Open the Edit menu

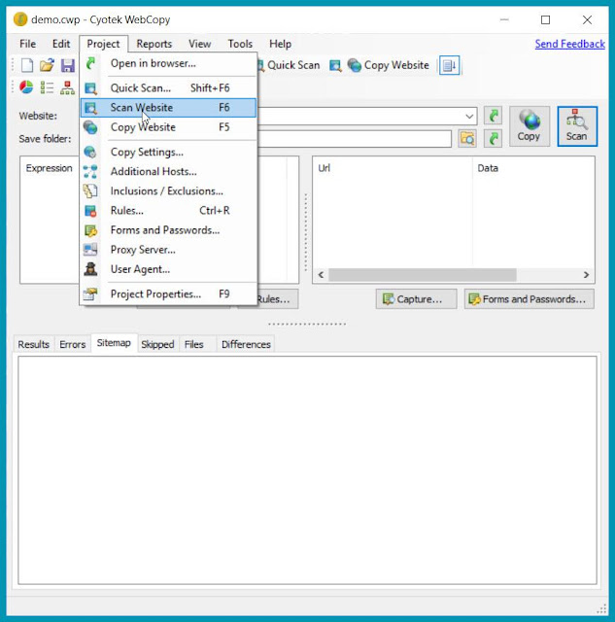[x=61, y=44]
